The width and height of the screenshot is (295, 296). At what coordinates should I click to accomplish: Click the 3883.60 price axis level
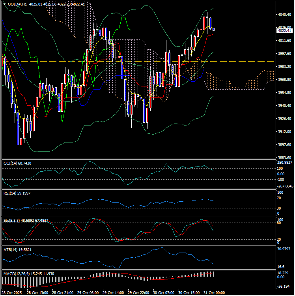coord(284,157)
